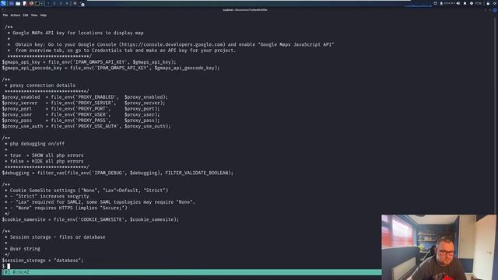Image resolution: width=498 pixels, height=280 pixels.
Task: Open the Help menu
Action: click(x=44, y=15)
